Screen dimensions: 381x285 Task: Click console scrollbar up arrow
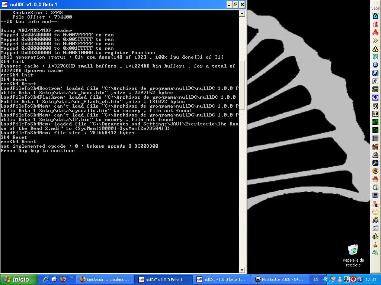click(242, 13)
